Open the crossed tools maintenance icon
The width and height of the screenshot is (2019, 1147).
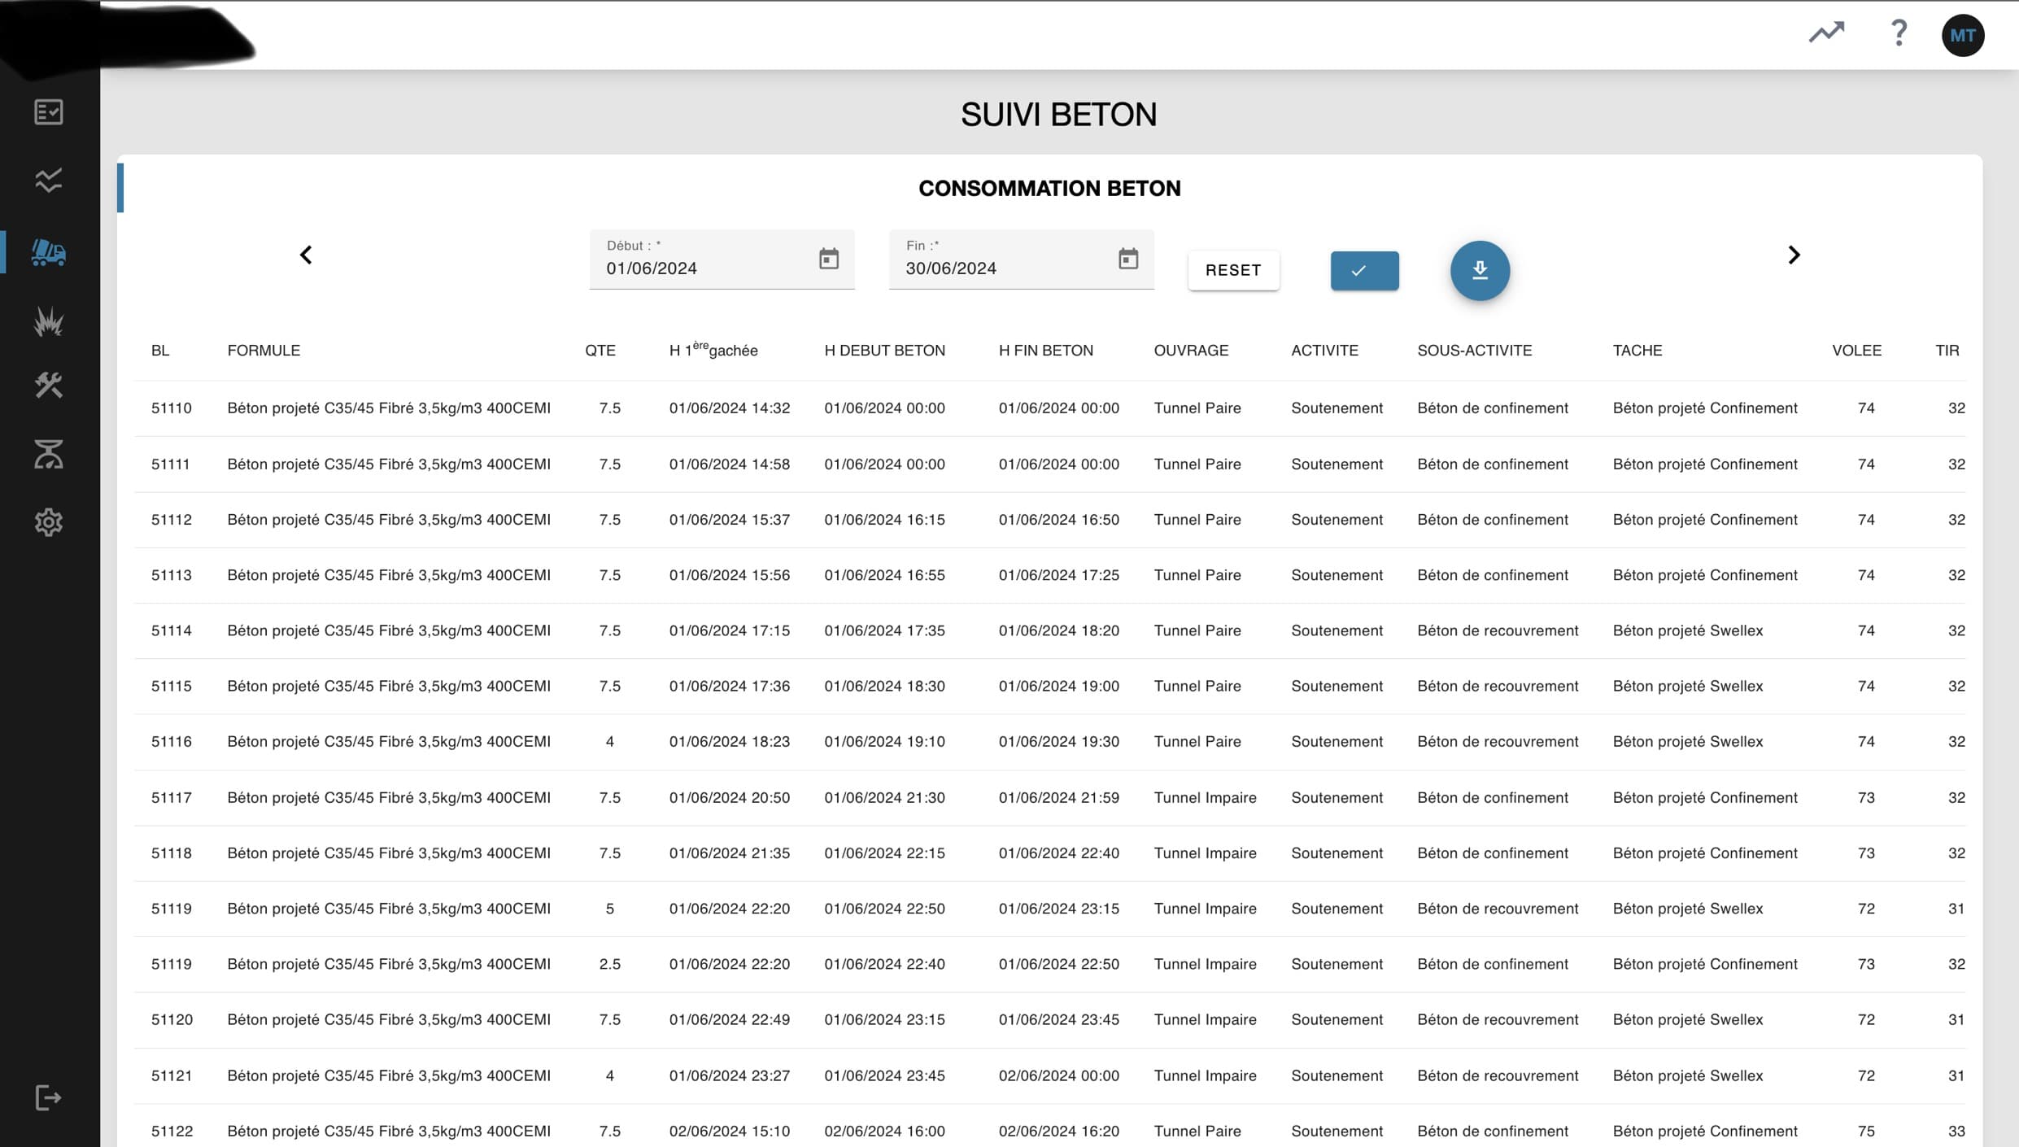(x=49, y=385)
